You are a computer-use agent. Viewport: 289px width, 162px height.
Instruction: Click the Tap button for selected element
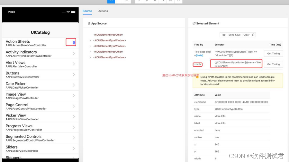(223, 35)
